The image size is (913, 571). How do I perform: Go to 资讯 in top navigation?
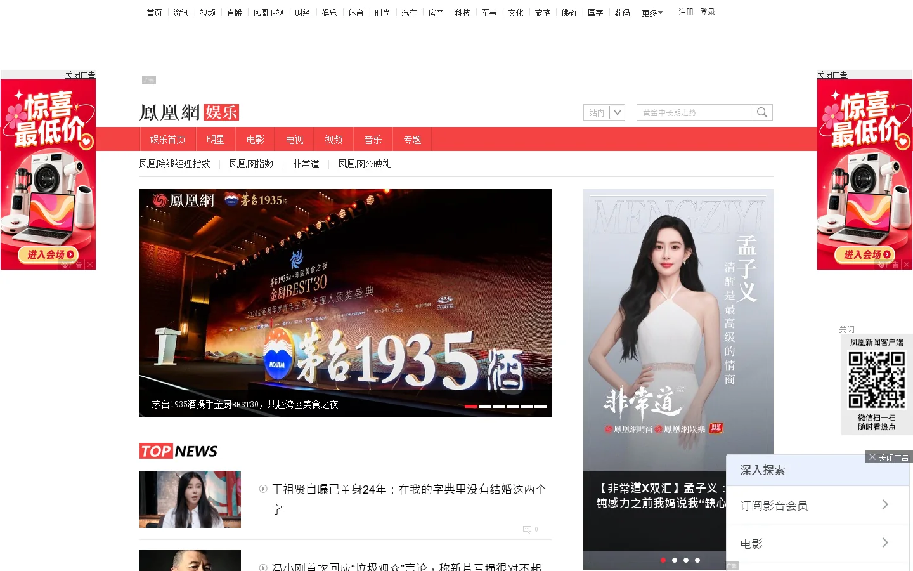tap(181, 13)
